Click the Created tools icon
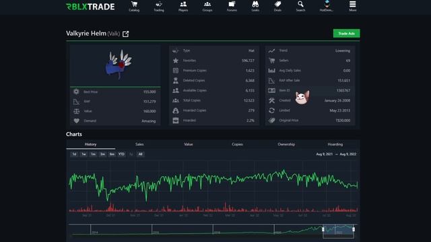431x242 pixels. [x=271, y=100]
